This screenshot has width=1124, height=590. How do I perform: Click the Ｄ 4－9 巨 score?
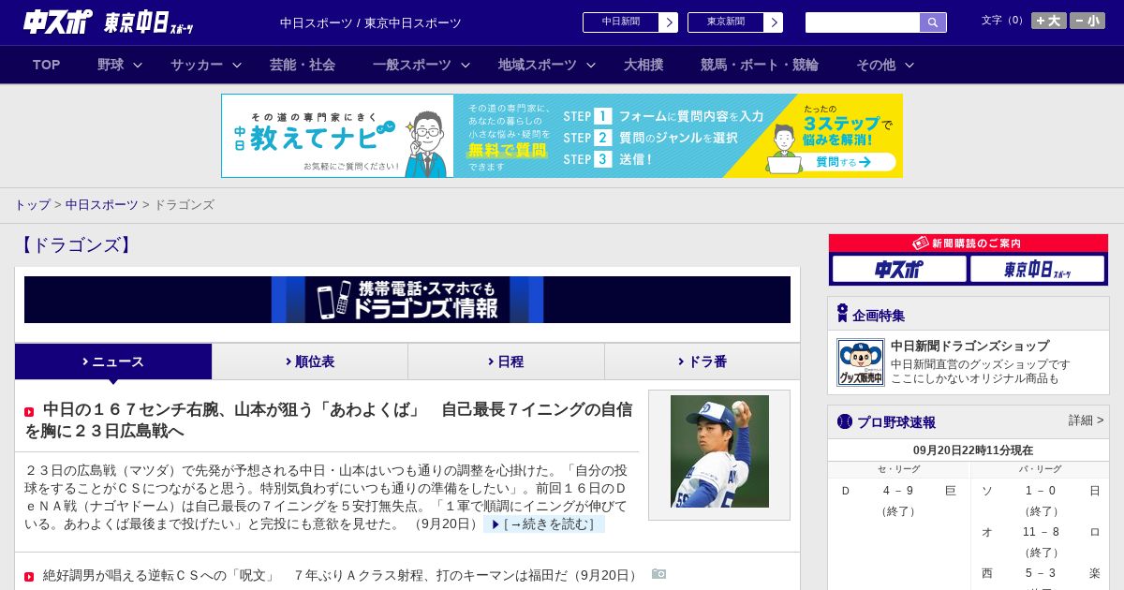click(x=898, y=491)
